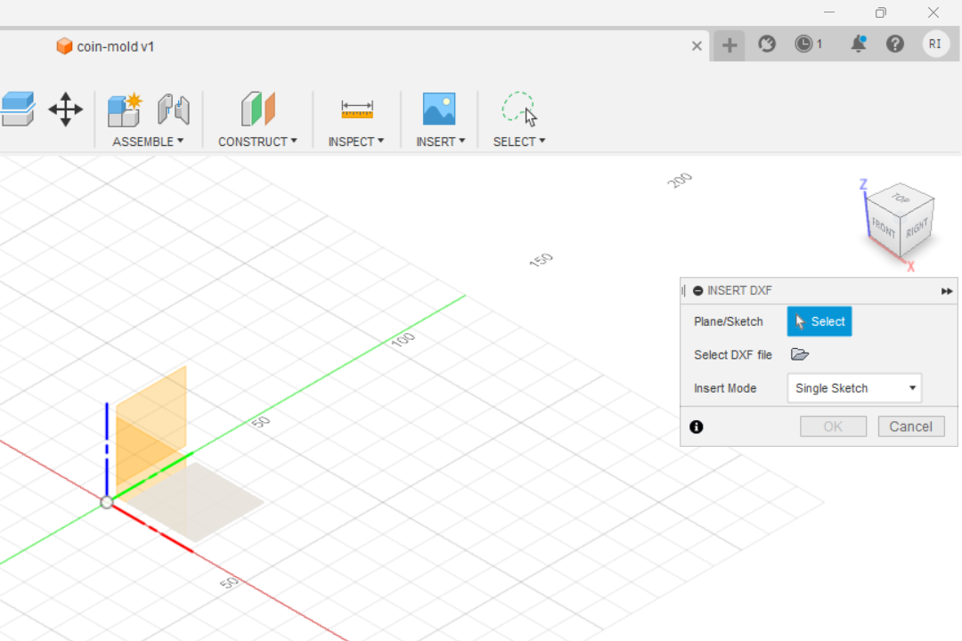Click the Construct offset plane icon
This screenshot has width=962, height=641.
pyautogui.click(x=257, y=110)
